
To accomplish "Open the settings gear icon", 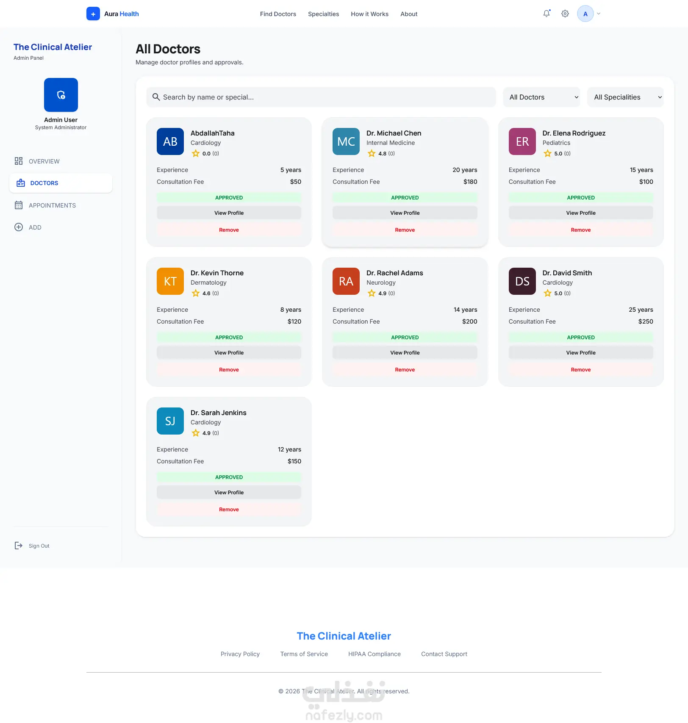I will (x=565, y=14).
